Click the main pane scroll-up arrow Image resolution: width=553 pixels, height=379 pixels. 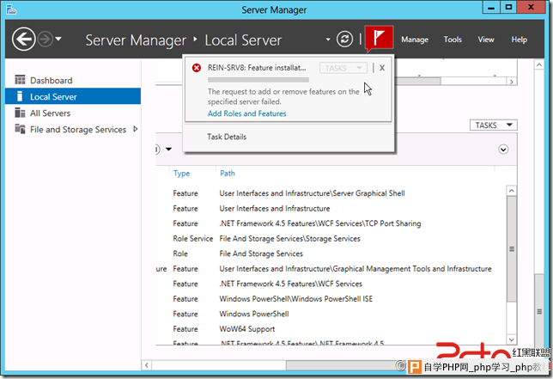tap(539, 64)
